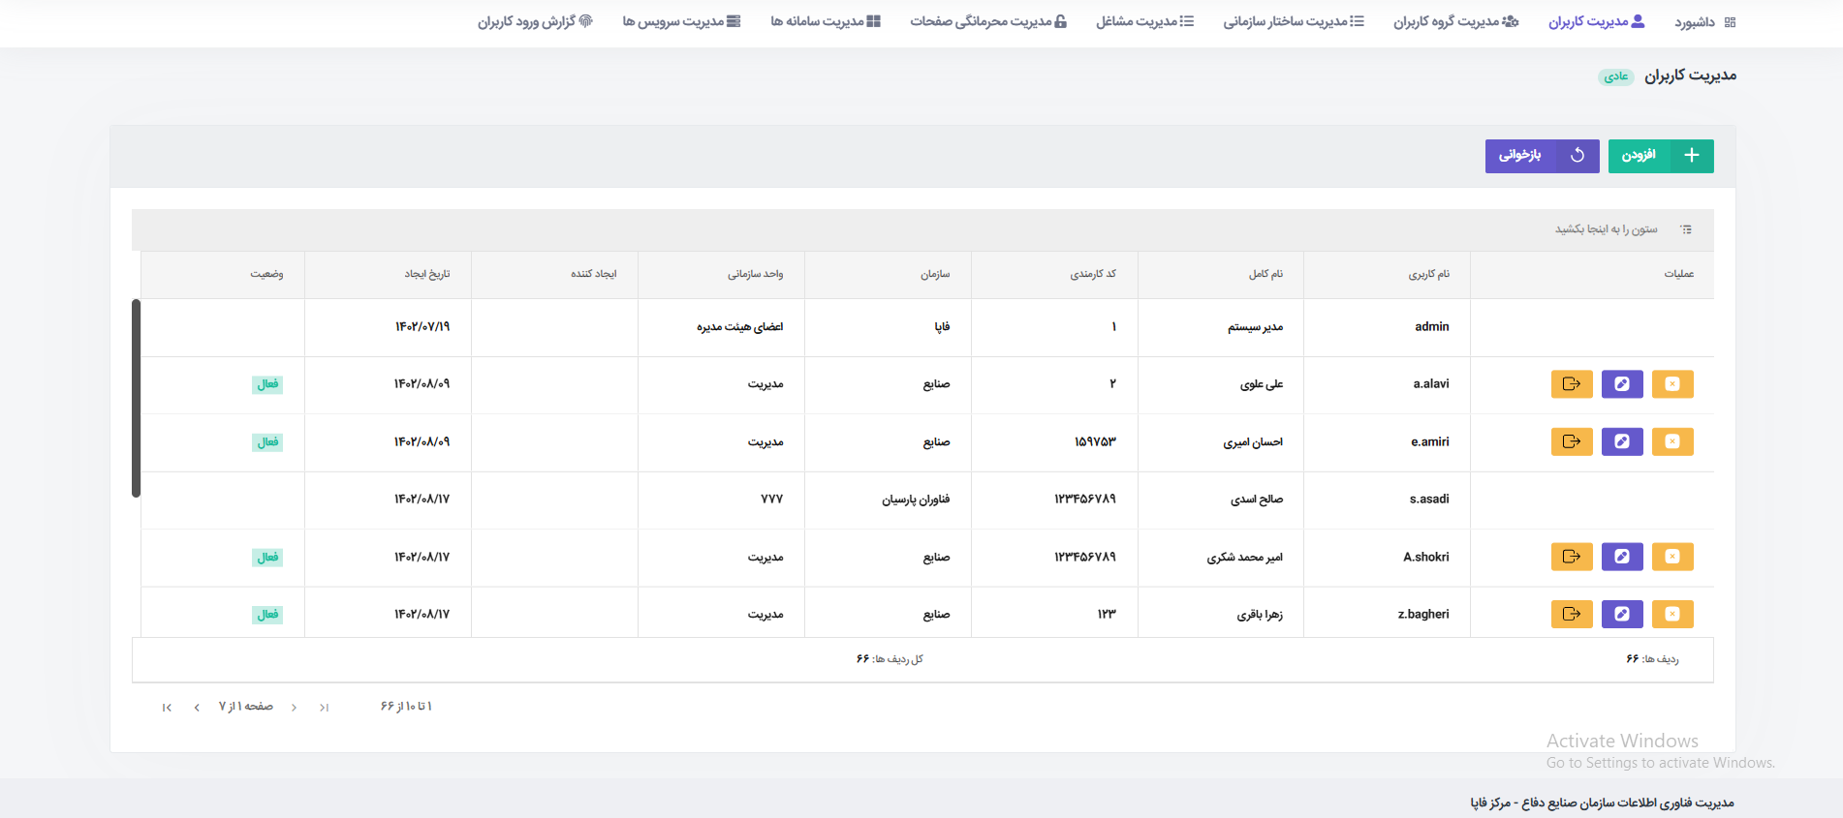
Task: Click column chooser icon in group panel
Action: click(x=1686, y=229)
